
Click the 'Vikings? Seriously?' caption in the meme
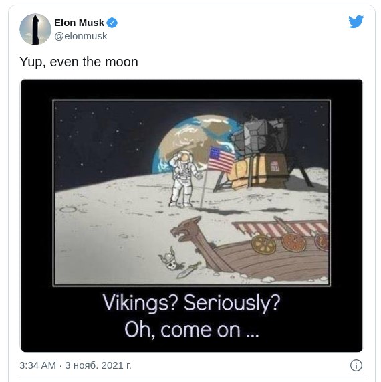coord(191,302)
